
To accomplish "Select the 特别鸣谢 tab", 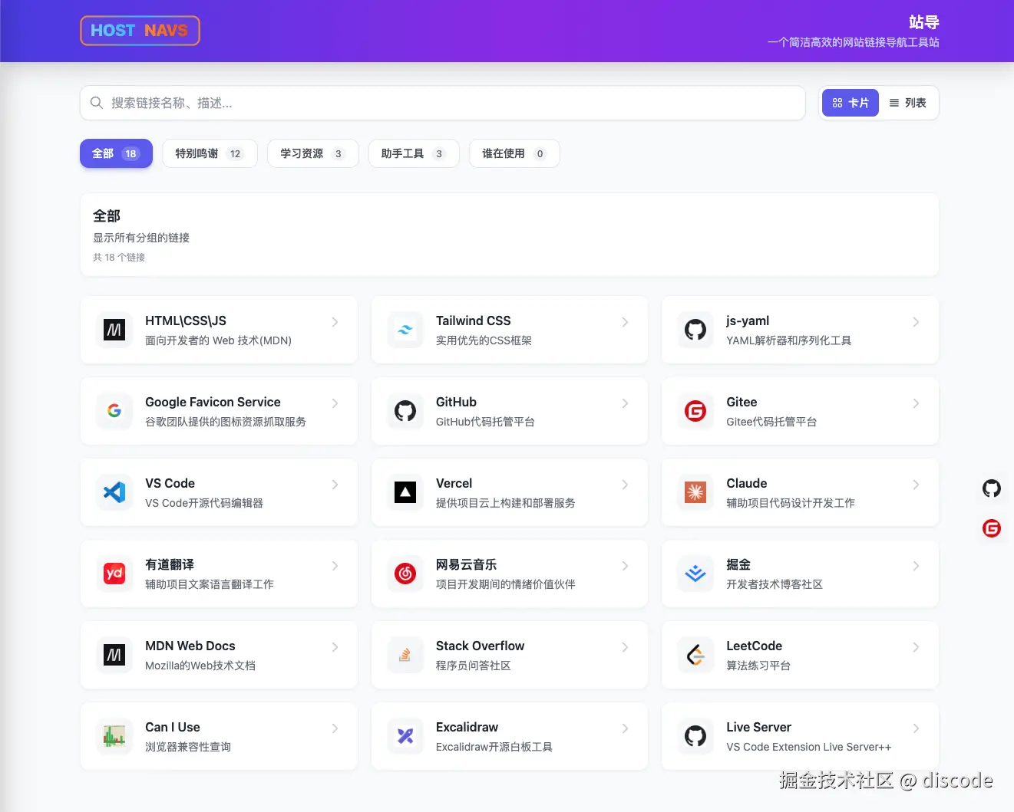I will 210,153.
